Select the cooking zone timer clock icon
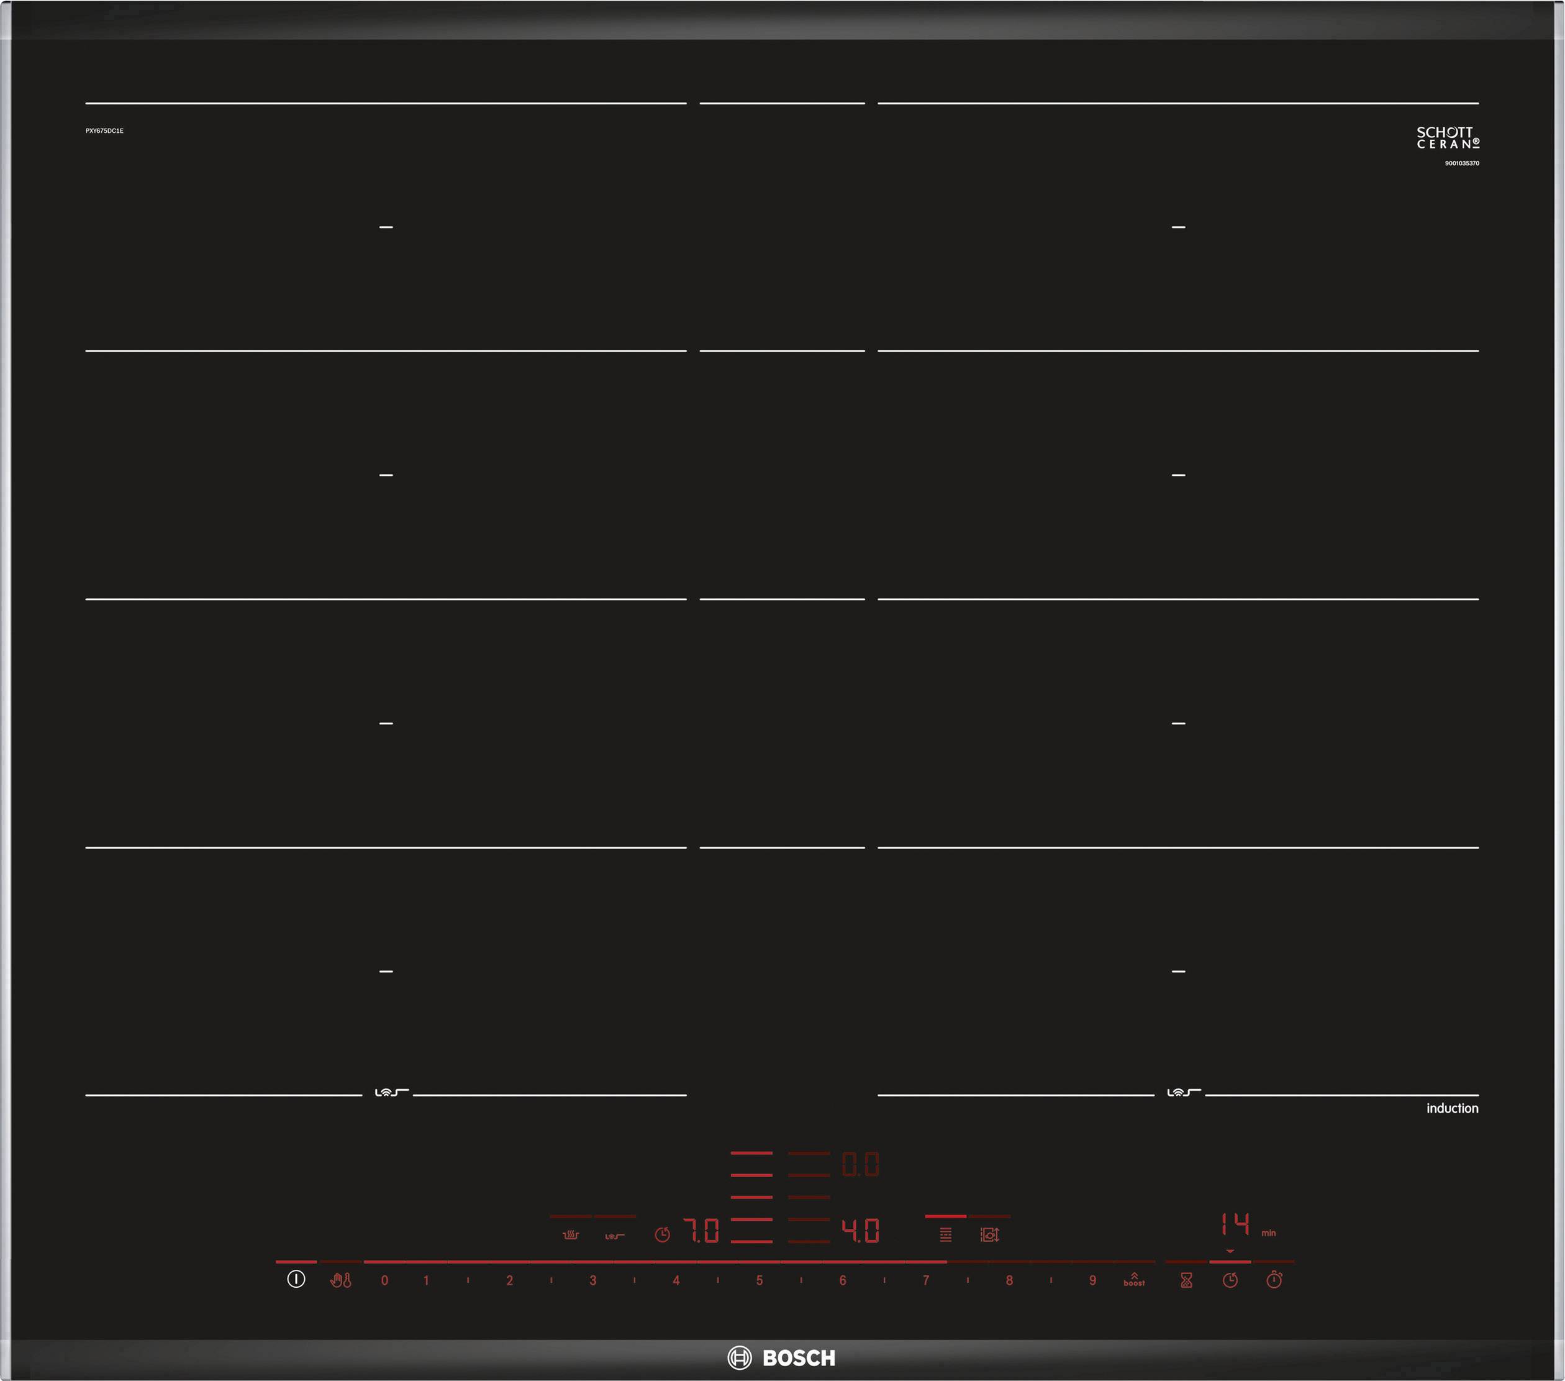The height and width of the screenshot is (1381, 1565). tap(1230, 1280)
